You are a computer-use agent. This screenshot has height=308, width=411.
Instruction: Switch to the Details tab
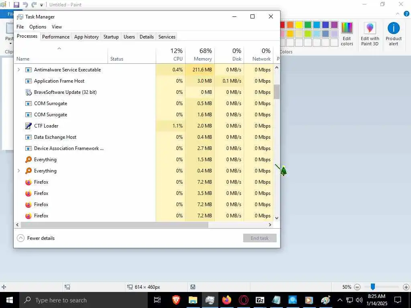(146, 36)
